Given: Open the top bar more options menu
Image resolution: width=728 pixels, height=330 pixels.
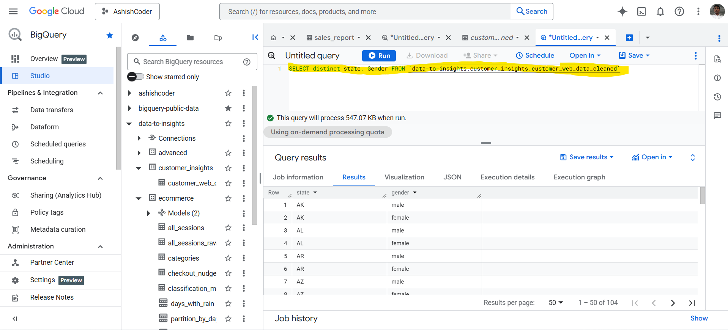Looking at the screenshot, I should point(698,11).
